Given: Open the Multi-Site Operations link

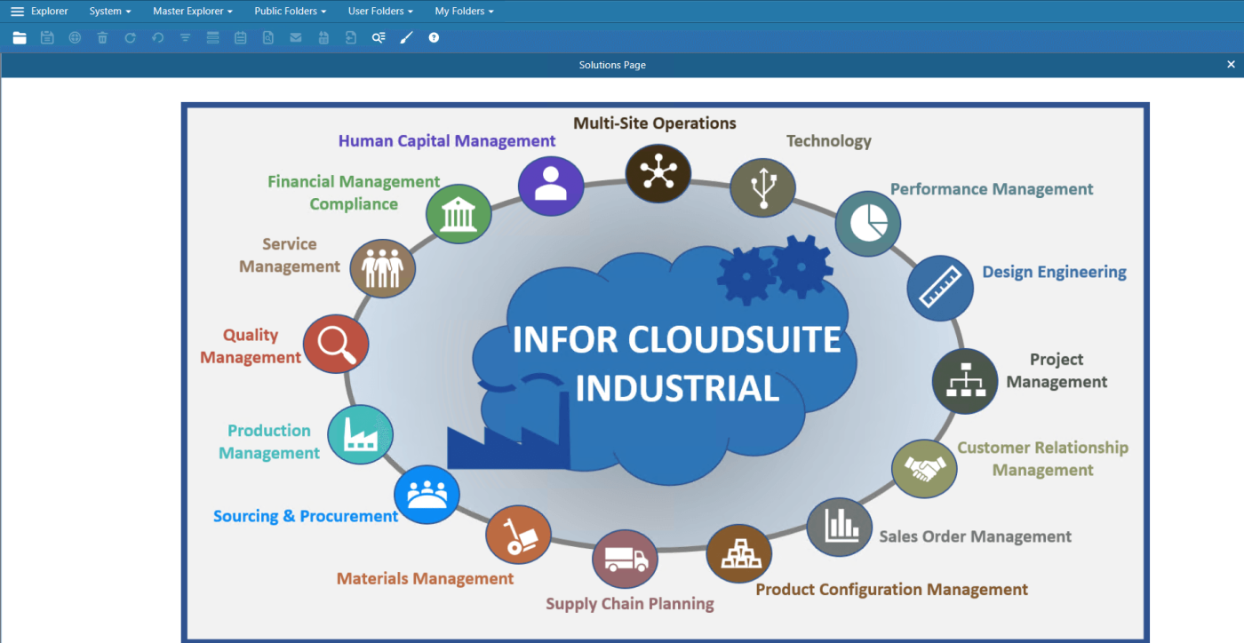Looking at the screenshot, I should 655,123.
